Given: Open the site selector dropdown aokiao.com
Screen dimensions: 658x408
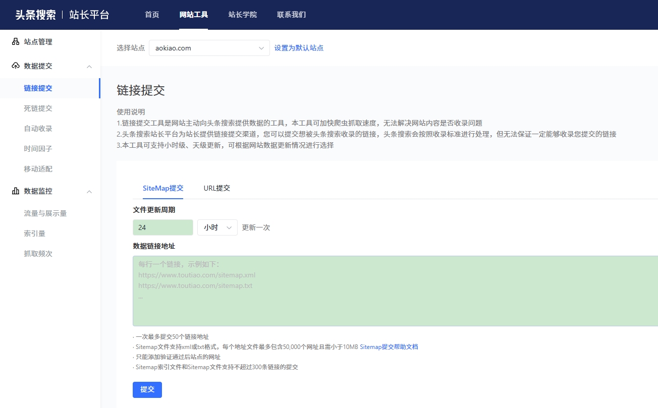Looking at the screenshot, I should [209, 48].
